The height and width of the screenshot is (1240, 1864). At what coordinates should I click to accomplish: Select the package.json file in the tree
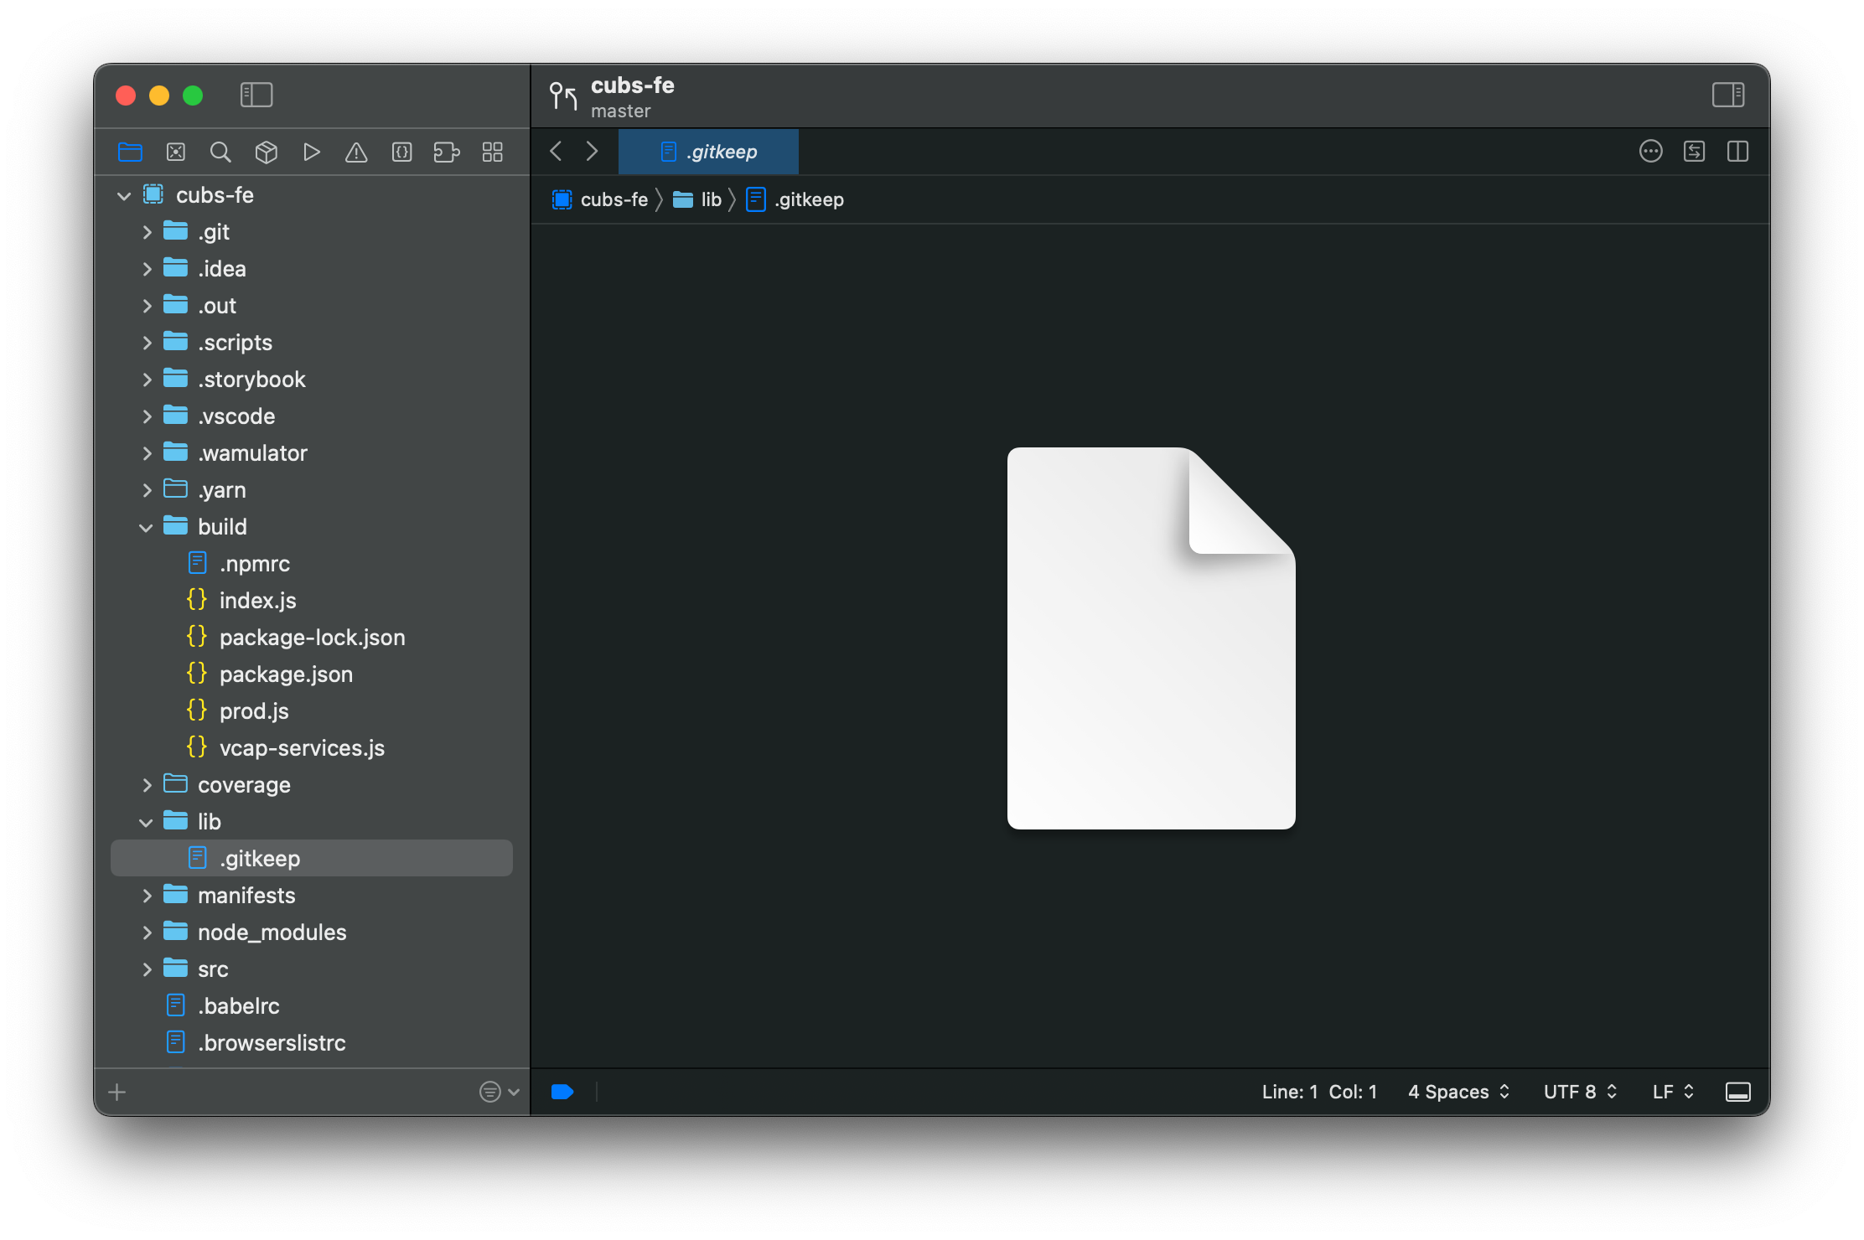[286, 674]
